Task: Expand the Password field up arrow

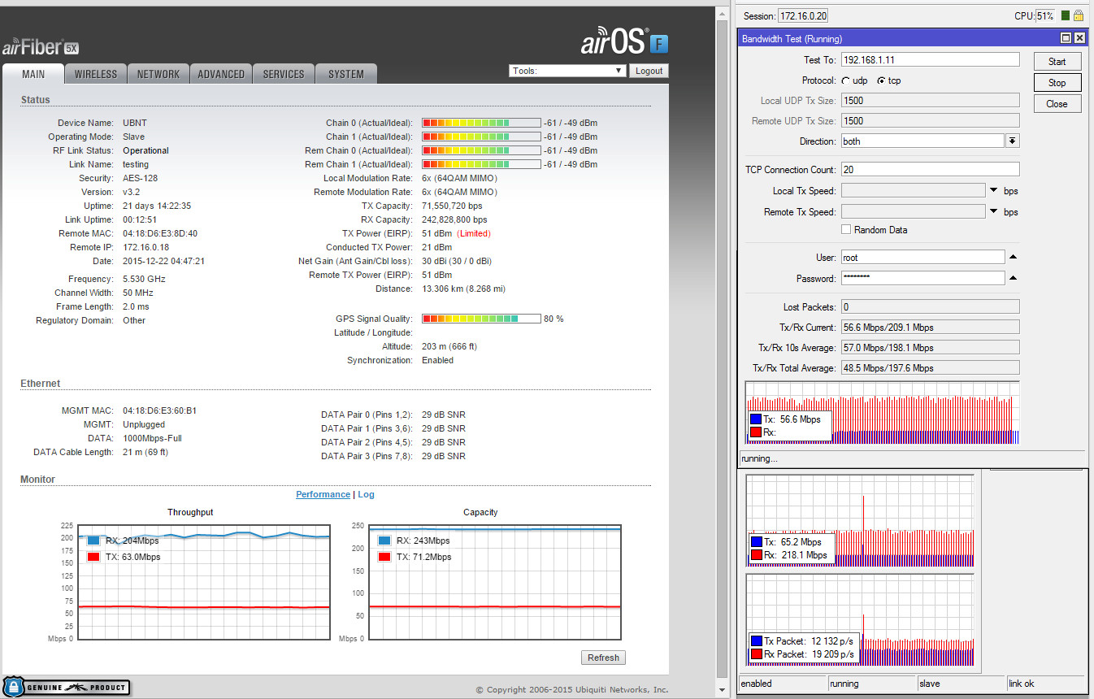Action: click(1013, 278)
